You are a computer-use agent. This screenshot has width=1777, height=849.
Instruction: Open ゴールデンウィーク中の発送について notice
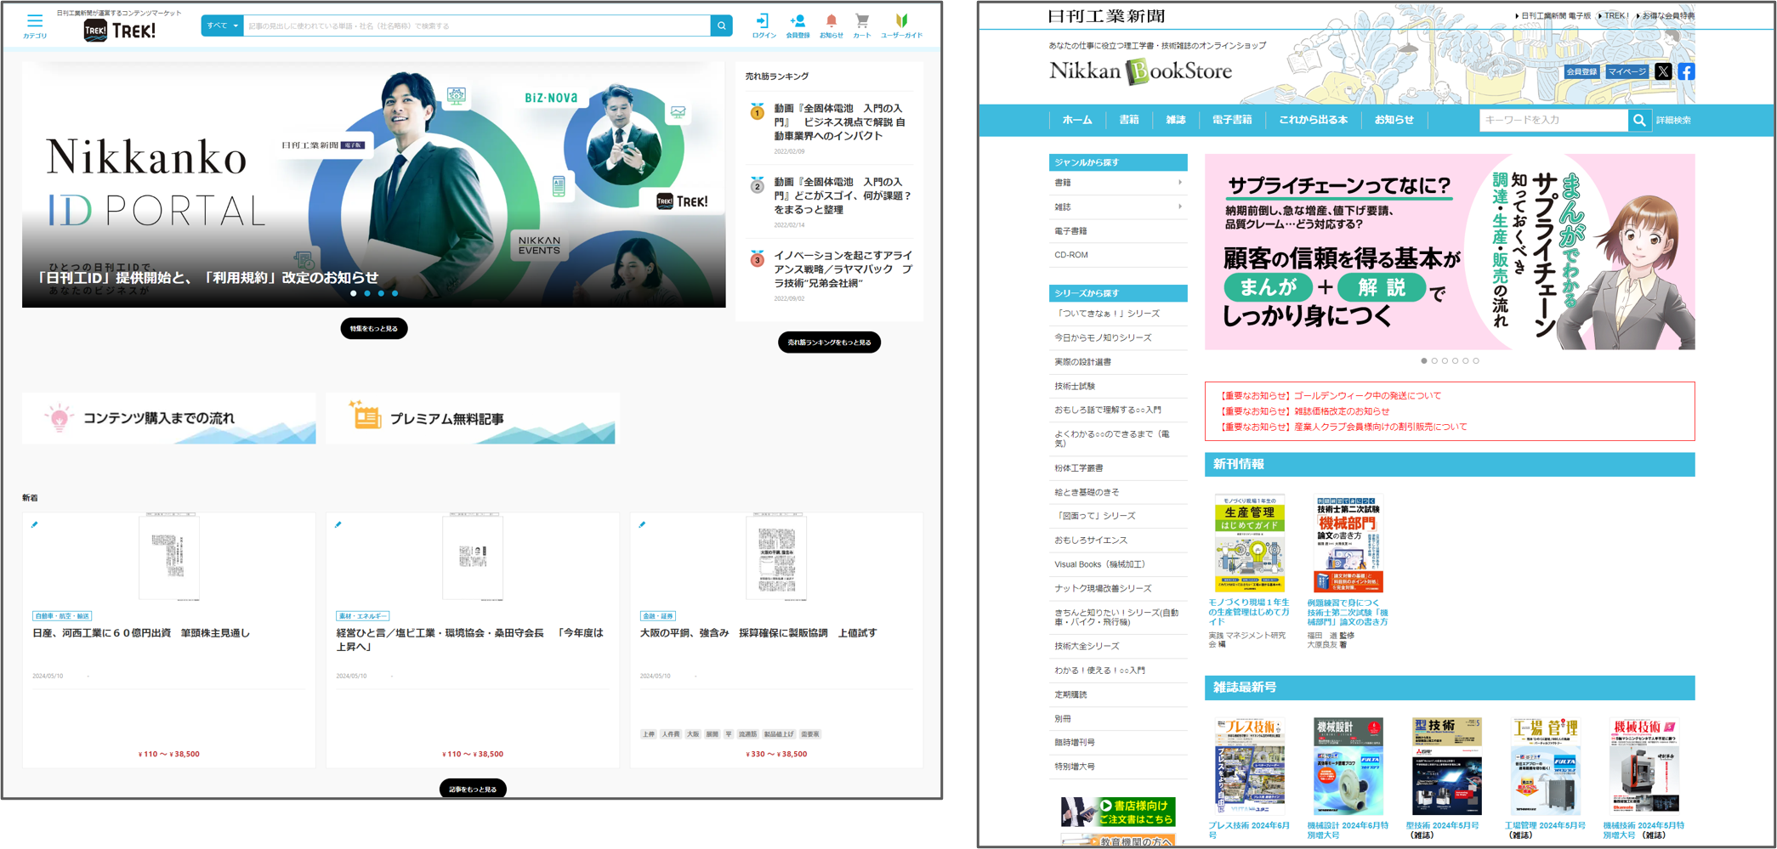[x=1330, y=395]
